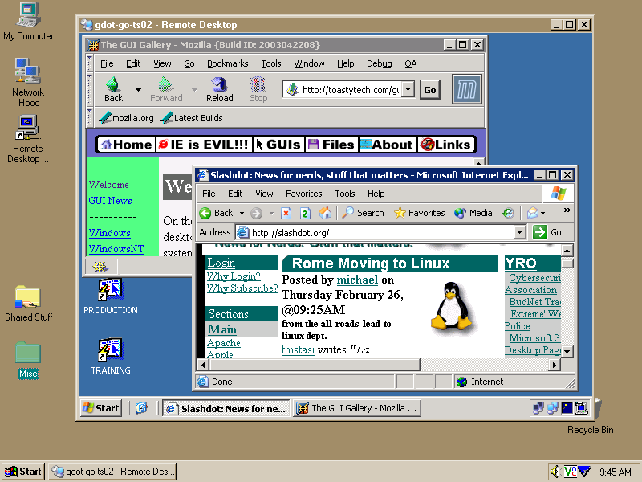Click the mozilla.org bookmark link

[127, 118]
